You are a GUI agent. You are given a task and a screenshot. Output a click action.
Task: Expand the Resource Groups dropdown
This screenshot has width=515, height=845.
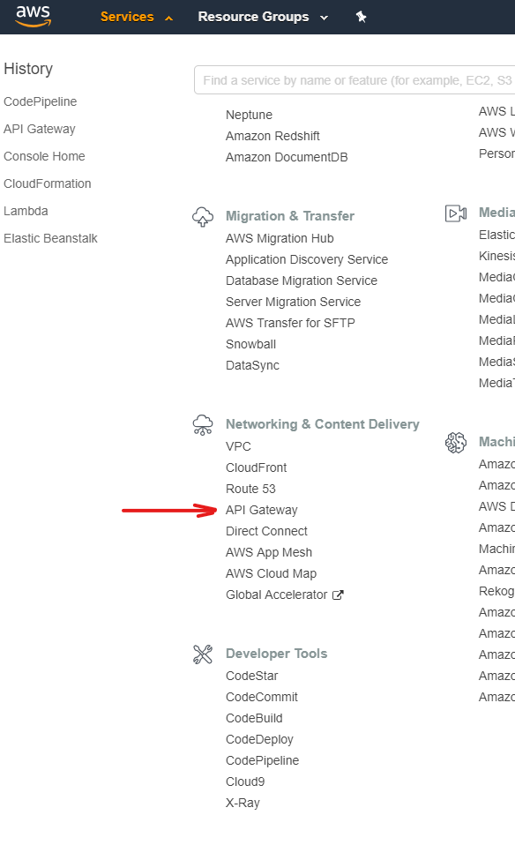click(263, 17)
